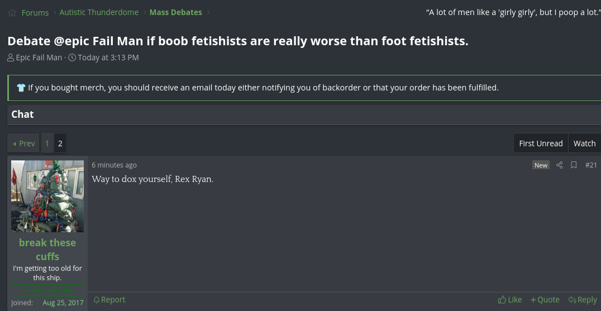Screen dimensions: 601x311
Task: Expand chevron after Mass Debates breadcrumb
Action: 208,13
